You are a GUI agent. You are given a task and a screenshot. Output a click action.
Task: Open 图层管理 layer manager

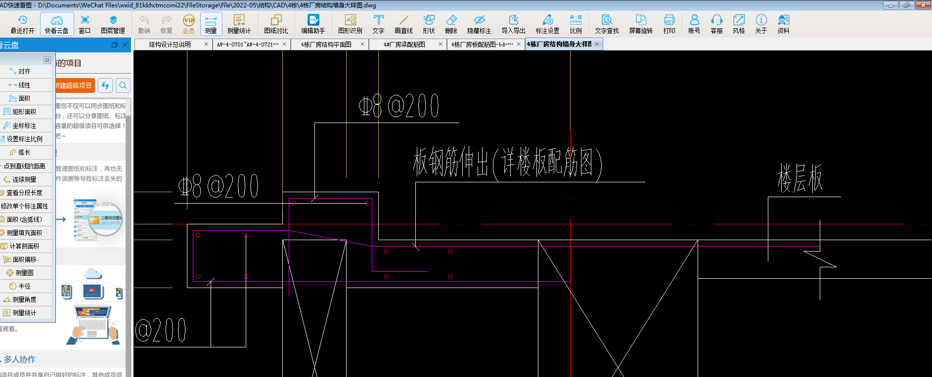click(113, 24)
